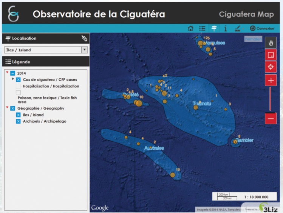
Task: Select the pan hand tool
Action: pyautogui.click(x=271, y=43)
